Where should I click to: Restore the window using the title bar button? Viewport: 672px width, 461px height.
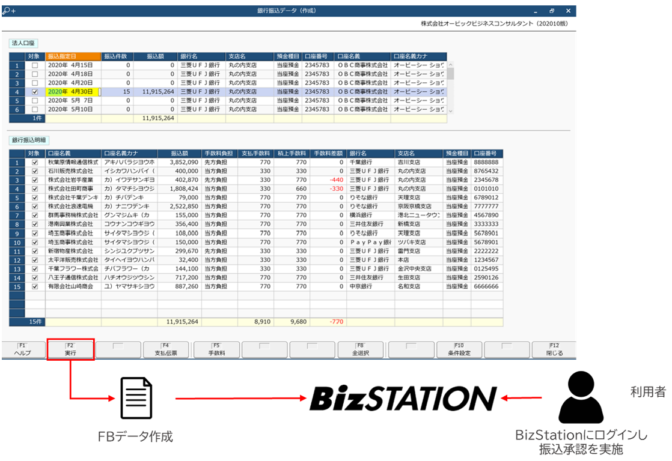point(552,11)
